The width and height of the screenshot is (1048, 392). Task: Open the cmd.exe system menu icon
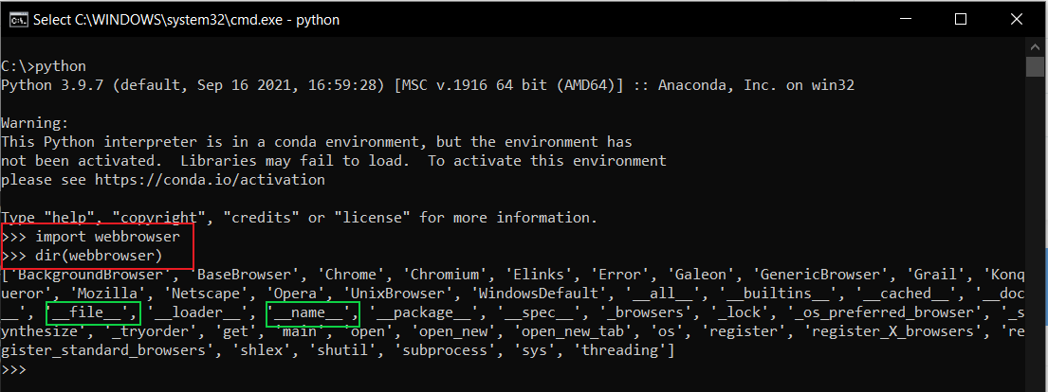(x=17, y=19)
